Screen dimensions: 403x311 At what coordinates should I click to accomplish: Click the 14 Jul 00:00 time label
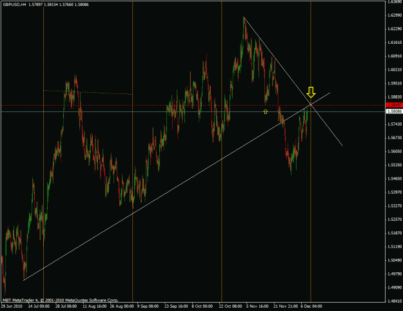pos(39,306)
